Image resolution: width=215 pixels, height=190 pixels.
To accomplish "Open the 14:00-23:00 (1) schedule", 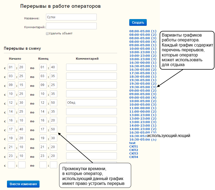I will coord(143,126).
